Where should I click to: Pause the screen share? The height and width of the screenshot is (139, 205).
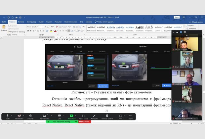pyautogui.click(x=83, y=116)
